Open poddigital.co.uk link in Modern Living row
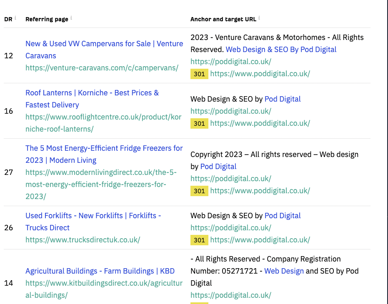388x304 pixels. (231, 179)
